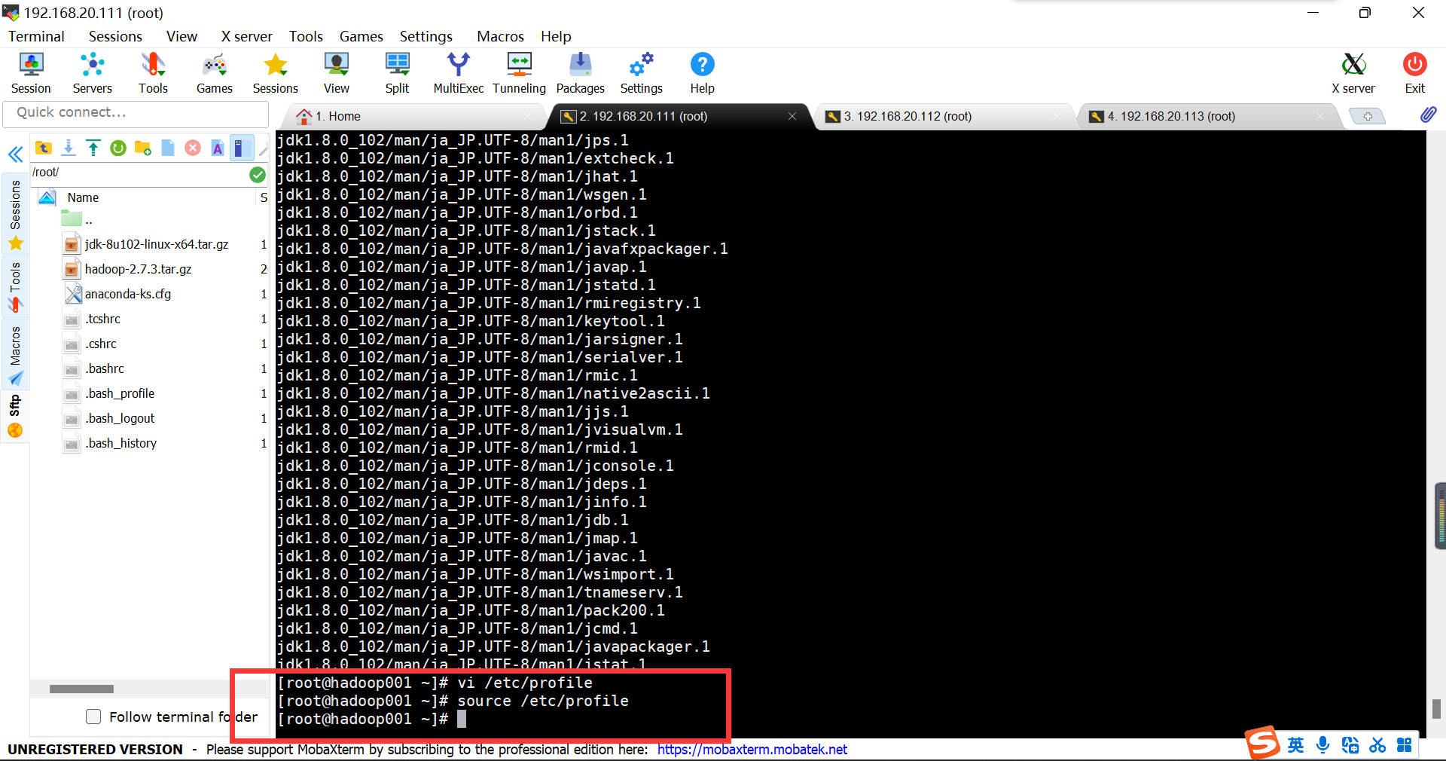1446x761 pixels.
Task: Open the Settings gear toolbar icon
Action: [x=642, y=73]
